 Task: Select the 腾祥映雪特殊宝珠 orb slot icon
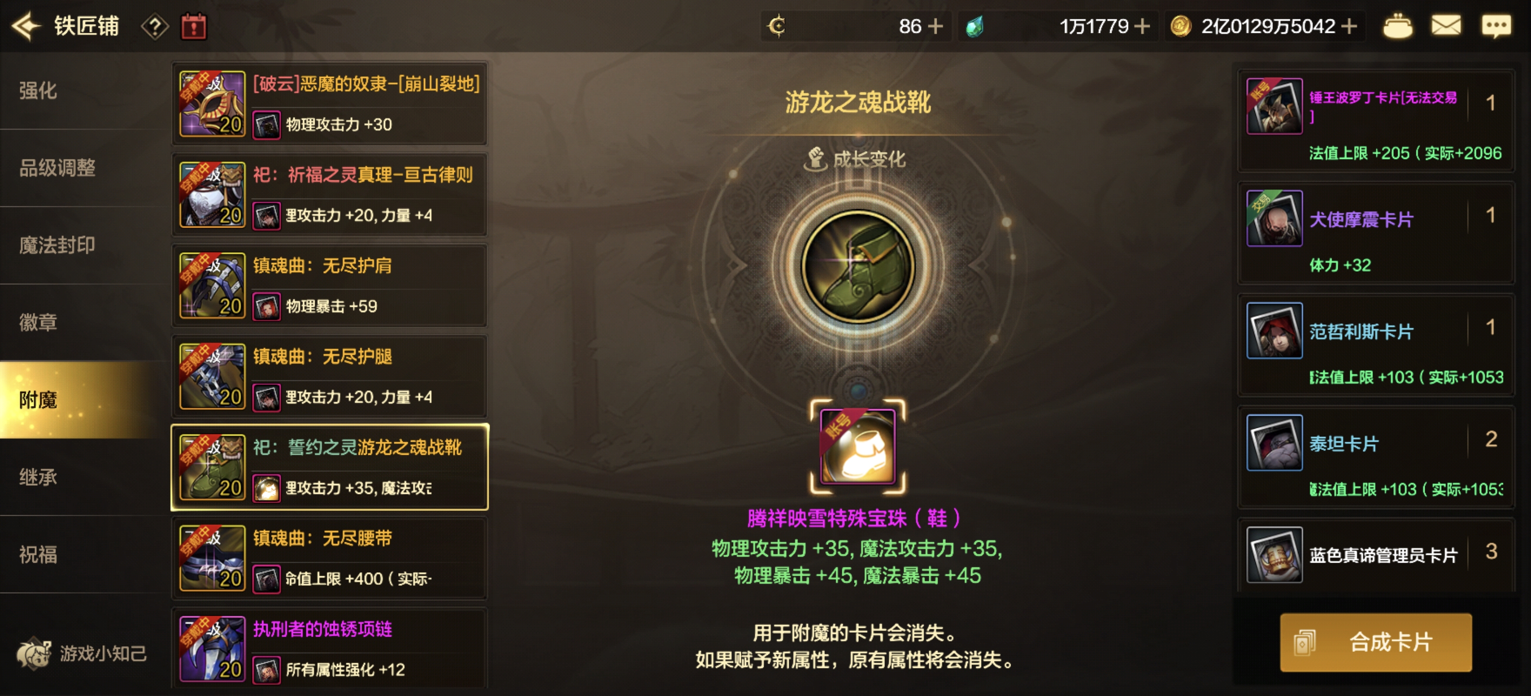point(858,447)
